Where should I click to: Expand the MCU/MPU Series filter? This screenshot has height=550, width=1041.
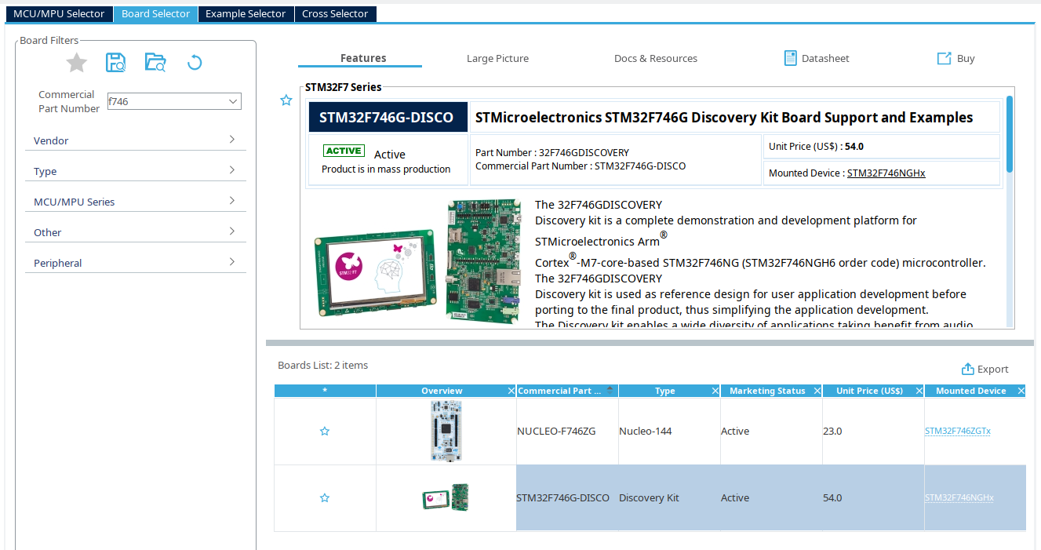click(232, 201)
